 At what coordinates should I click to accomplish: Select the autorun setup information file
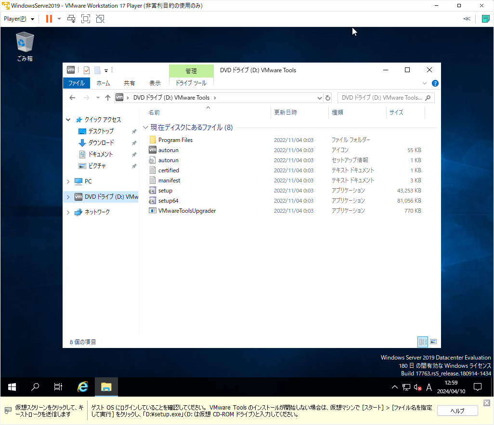(168, 160)
